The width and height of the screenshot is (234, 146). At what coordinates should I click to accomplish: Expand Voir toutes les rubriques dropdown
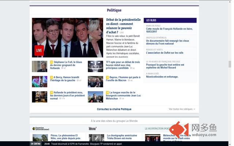(182, 109)
